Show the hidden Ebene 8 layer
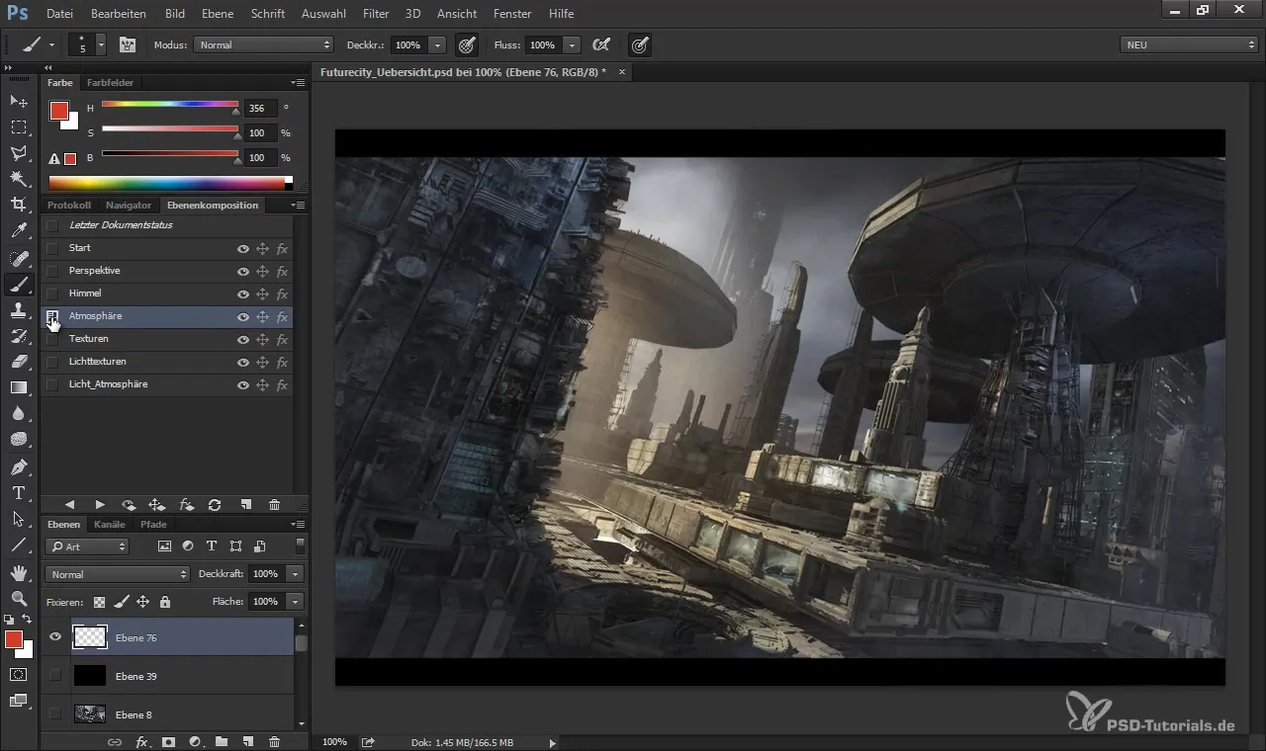Screen dimensions: 1266x751 click(x=55, y=713)
